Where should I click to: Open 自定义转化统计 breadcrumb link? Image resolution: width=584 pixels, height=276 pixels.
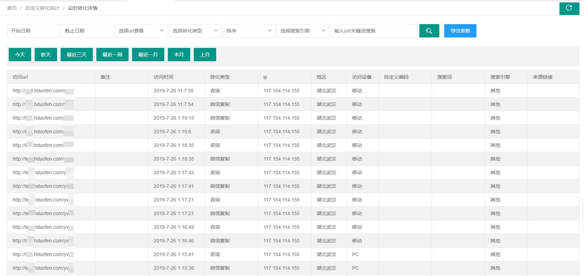(x=42, y=8)
